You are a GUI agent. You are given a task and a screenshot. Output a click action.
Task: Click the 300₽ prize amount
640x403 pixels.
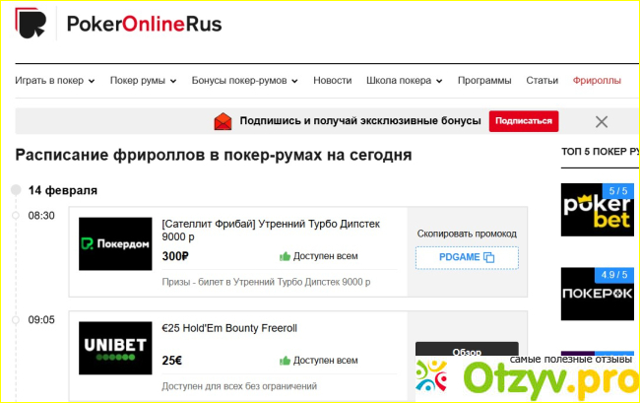point(175,256)
